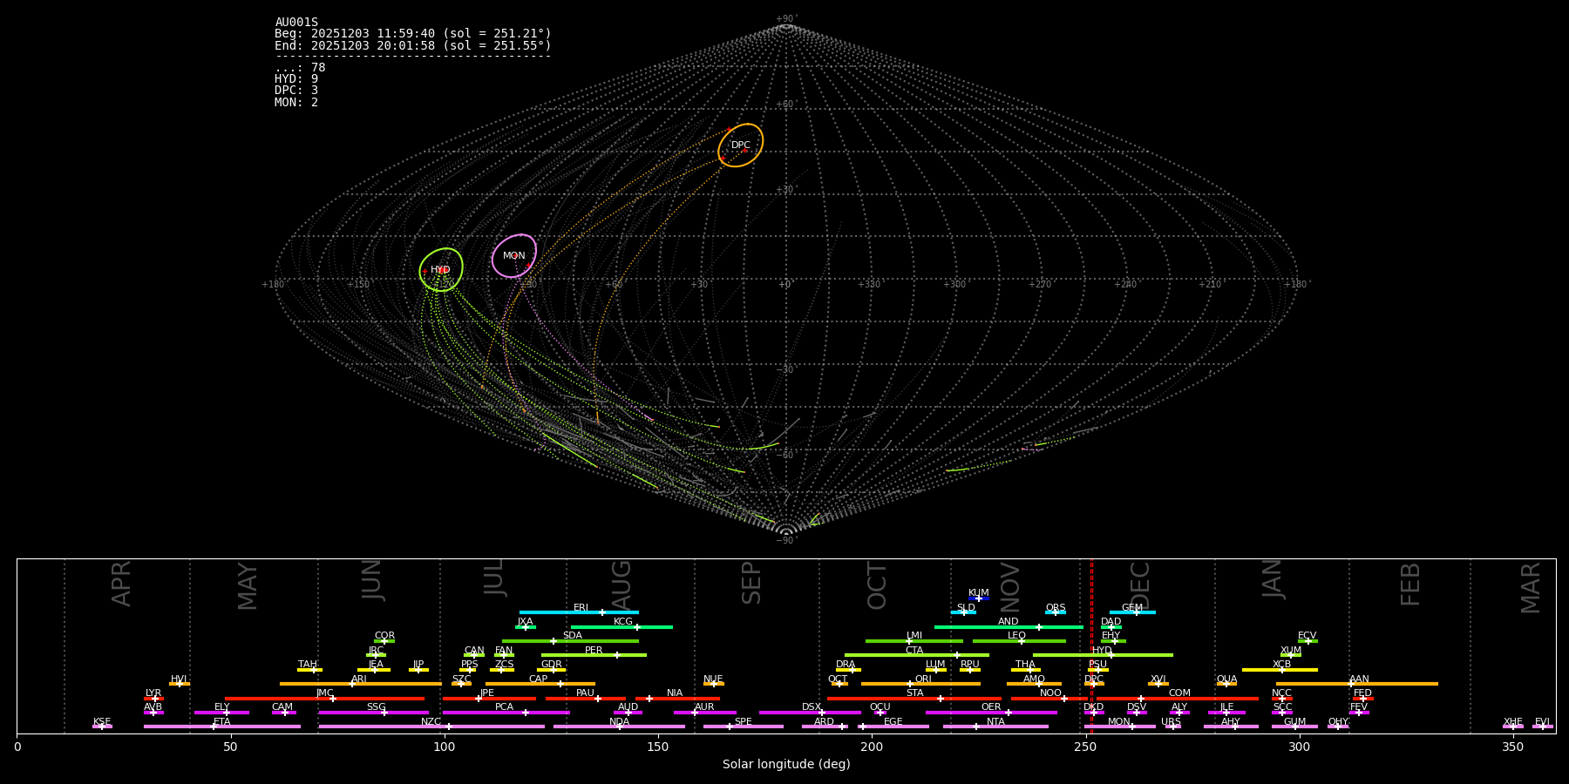1569x784 pixels.
Task: Click the cyan ERI activity bar
Action: coord(579,612)
